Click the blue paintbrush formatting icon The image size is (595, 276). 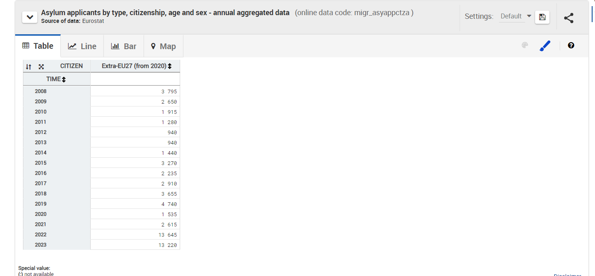point(545,46)
